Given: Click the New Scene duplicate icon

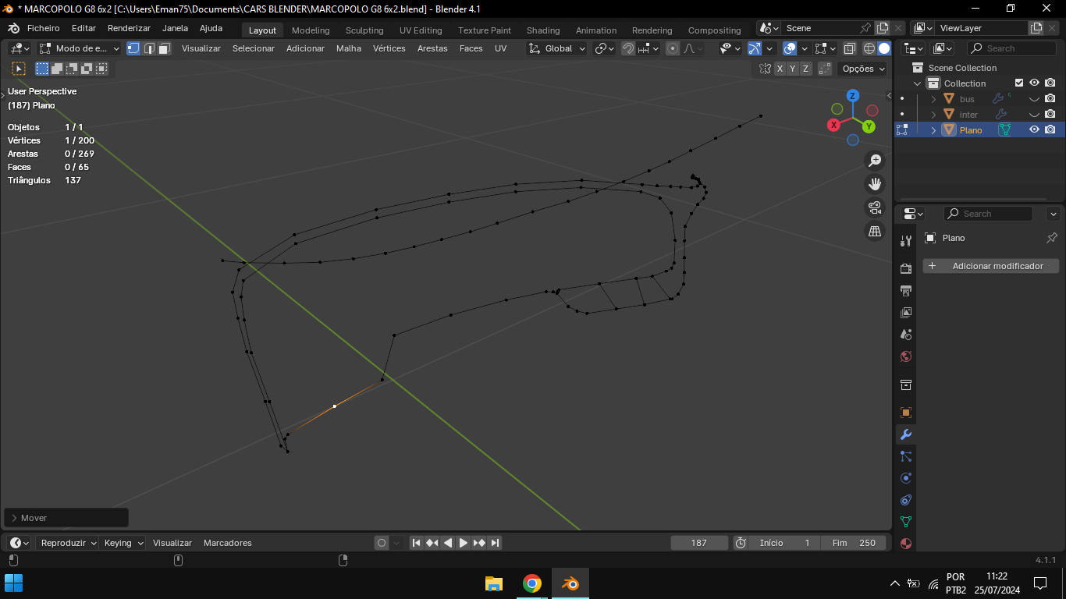Looking at the screenshot, I should pos(883,28).
